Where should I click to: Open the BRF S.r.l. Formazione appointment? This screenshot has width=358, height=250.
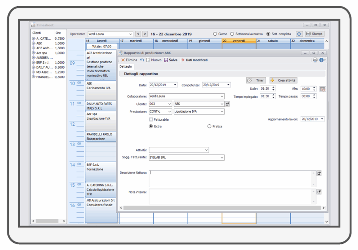[101, 172]
